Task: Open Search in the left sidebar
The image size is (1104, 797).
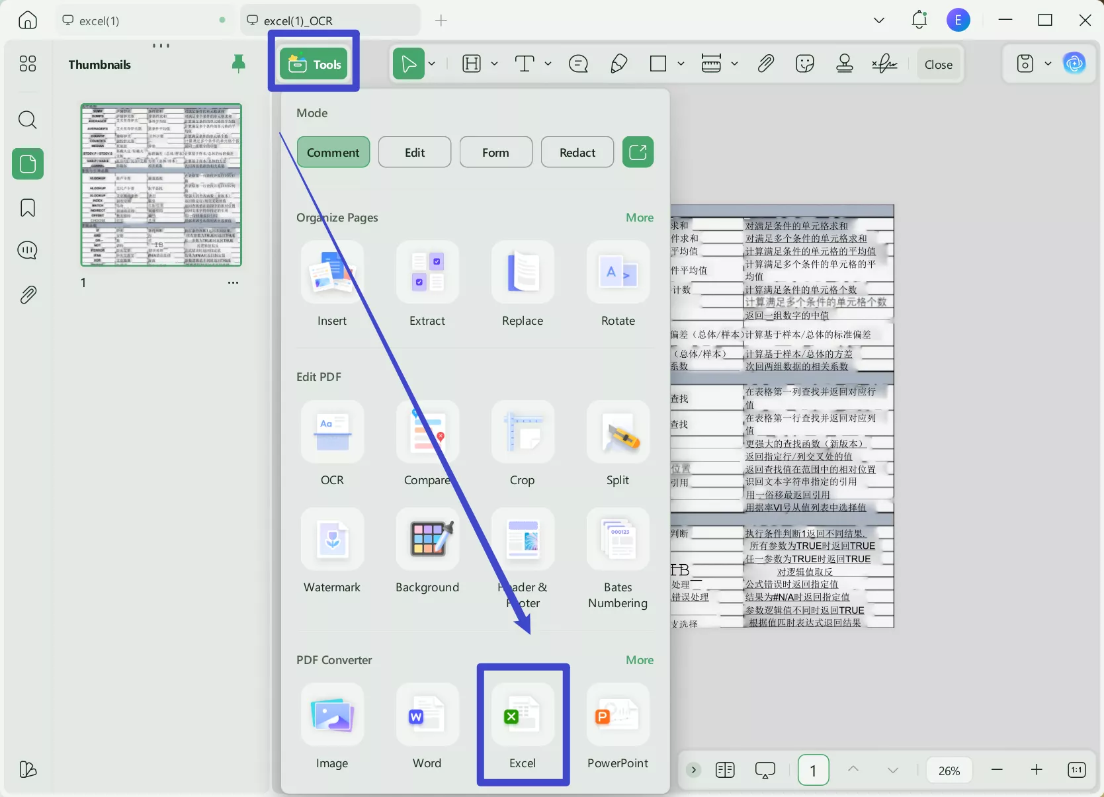Action: tap(27, 120)
